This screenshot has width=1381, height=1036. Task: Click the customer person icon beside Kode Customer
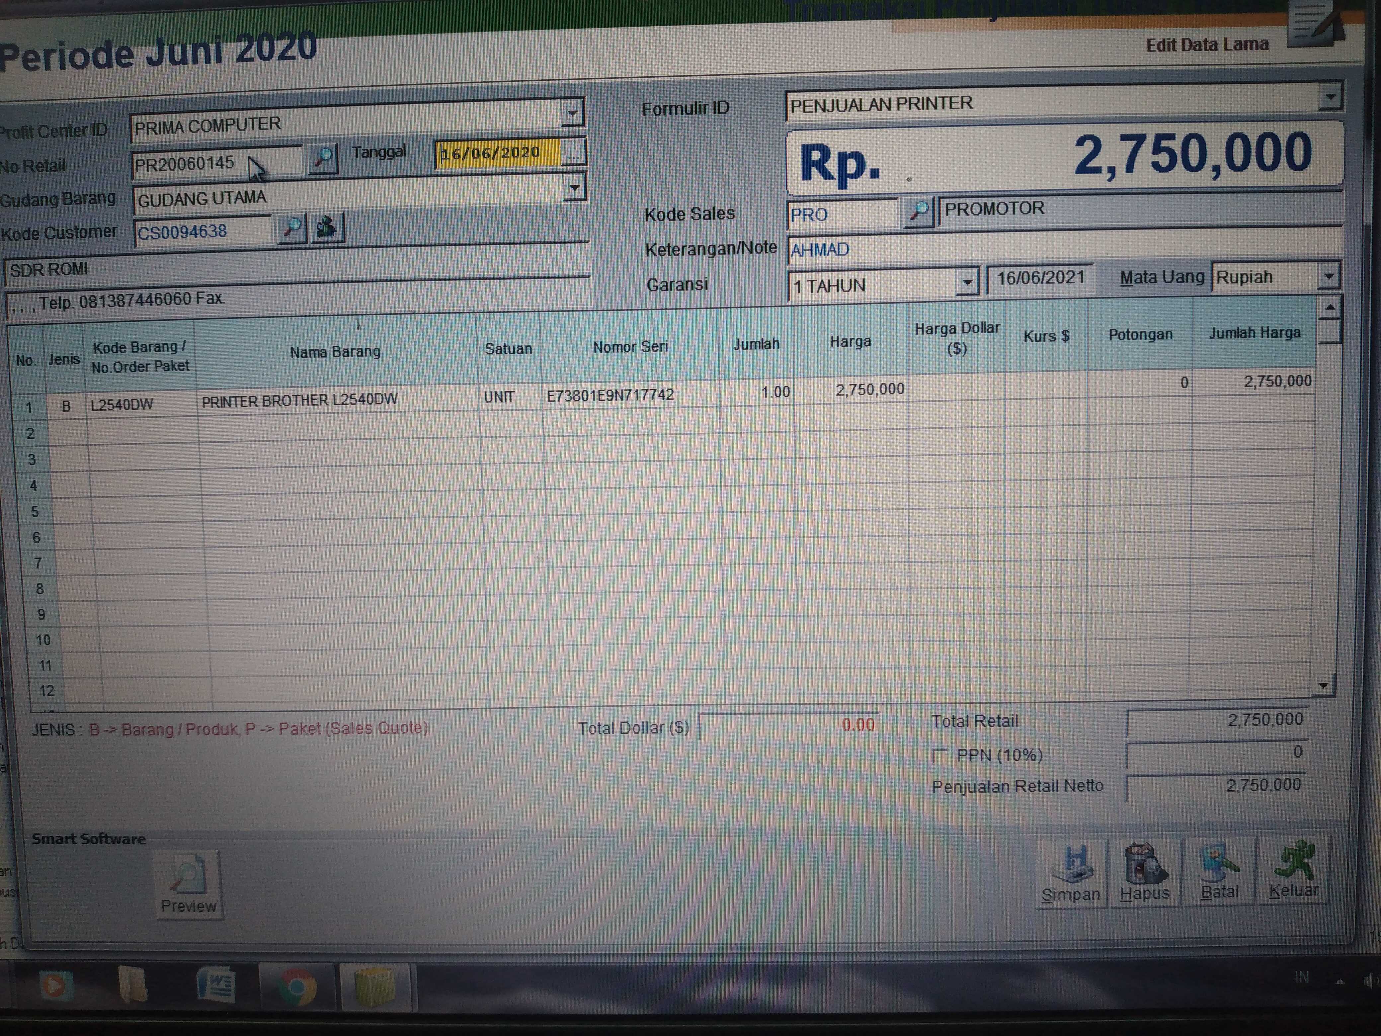pos(326,227)
